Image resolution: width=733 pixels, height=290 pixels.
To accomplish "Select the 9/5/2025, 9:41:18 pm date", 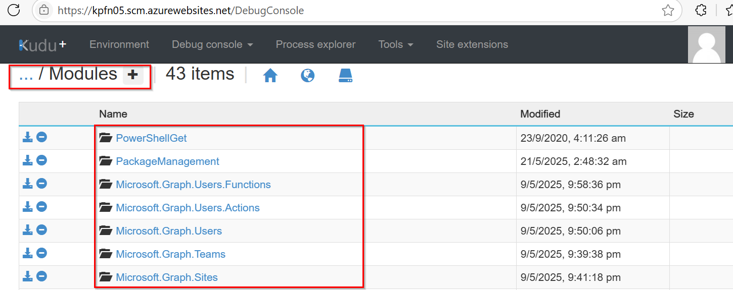I will click(x=571, y=277).
